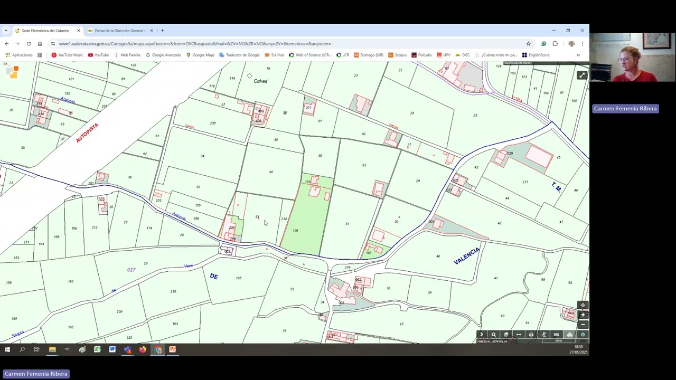
Task: Reload the current page
Action: pyautogui.click(x=29, y=44)
